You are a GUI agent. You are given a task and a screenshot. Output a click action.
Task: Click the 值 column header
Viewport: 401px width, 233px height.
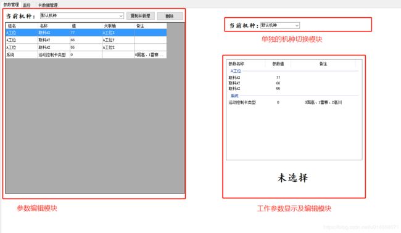[86, 26]
